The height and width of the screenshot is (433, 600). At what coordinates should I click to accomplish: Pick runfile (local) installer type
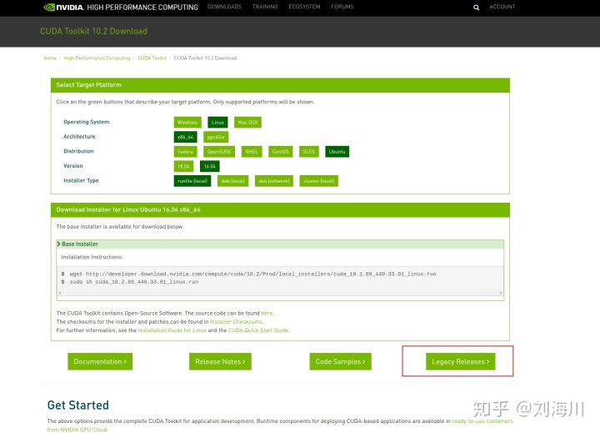192,181
